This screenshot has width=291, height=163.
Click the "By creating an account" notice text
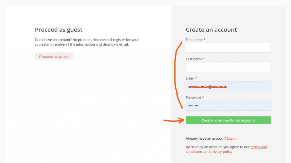(217, 147)
